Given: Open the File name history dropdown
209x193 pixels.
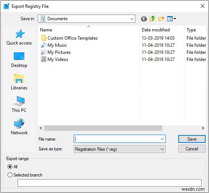Looking at the screenshot, I should (x=162, y=139).
